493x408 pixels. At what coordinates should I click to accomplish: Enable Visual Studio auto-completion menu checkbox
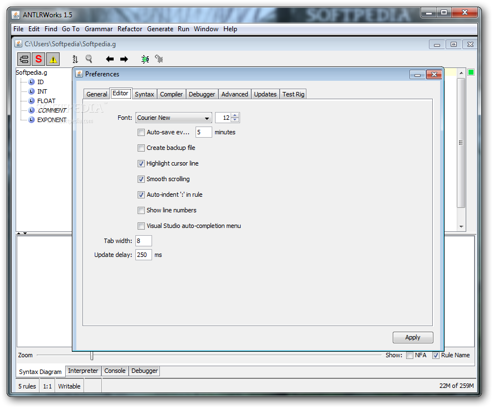click(x=141, y=226)
